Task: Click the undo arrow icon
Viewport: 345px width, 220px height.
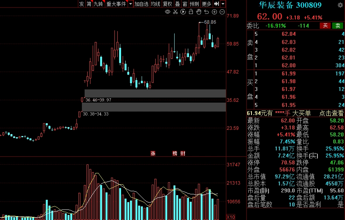Action: point(206,12)
